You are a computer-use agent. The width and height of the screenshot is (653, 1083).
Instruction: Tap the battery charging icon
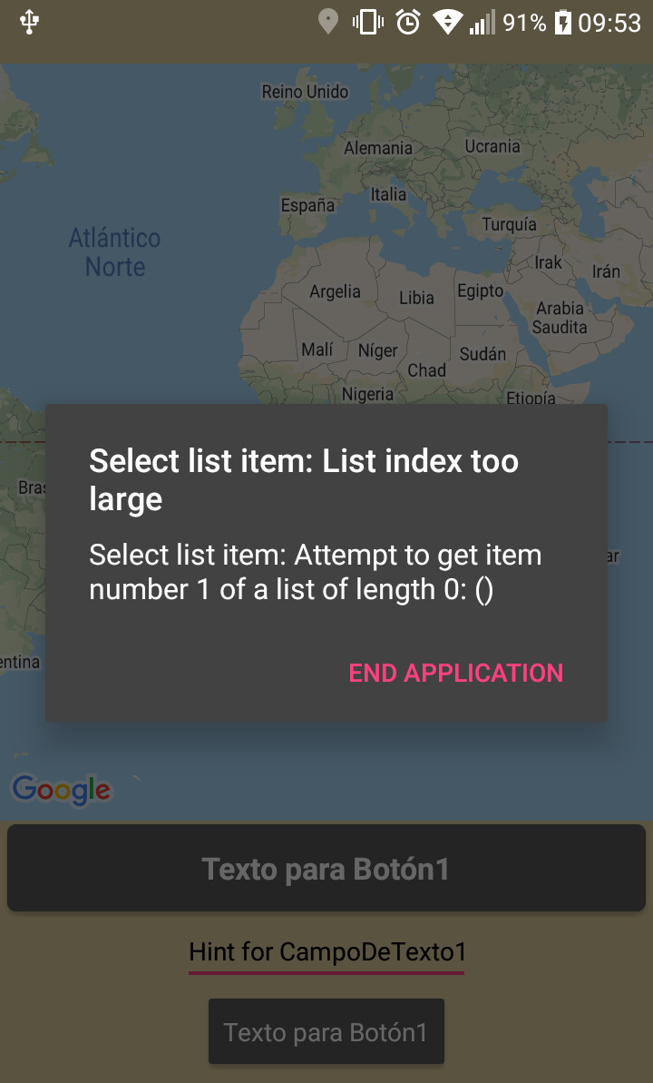click(x=563, y=23)
